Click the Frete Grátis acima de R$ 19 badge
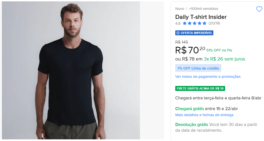The height and width of the screenshot is (141, 264). click(200, 88)
